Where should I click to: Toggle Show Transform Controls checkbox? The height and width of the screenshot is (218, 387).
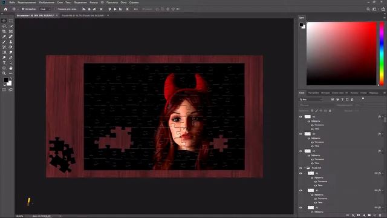[56, 9]
